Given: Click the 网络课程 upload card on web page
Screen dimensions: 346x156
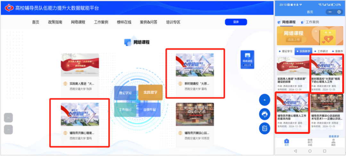Looking at the screenshot, I should pyautogui.click(x=247, y=59).
